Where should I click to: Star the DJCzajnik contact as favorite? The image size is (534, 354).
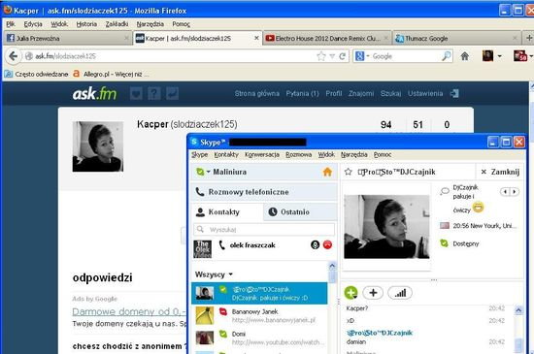[348, 172]
